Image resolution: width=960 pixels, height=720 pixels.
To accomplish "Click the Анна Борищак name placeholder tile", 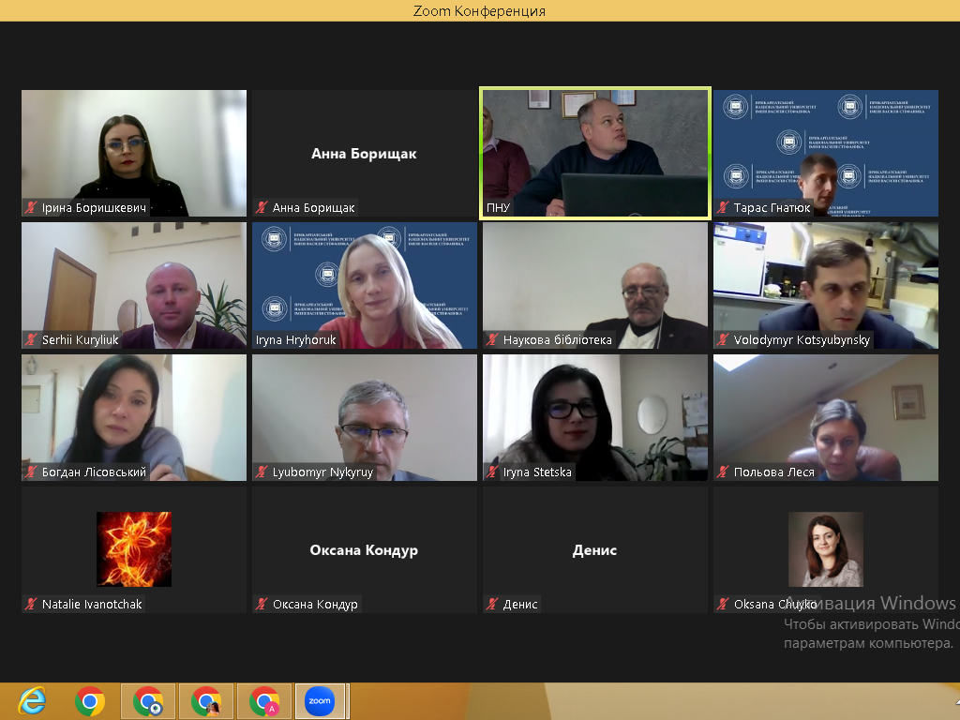I will click(x=364, y=153).
